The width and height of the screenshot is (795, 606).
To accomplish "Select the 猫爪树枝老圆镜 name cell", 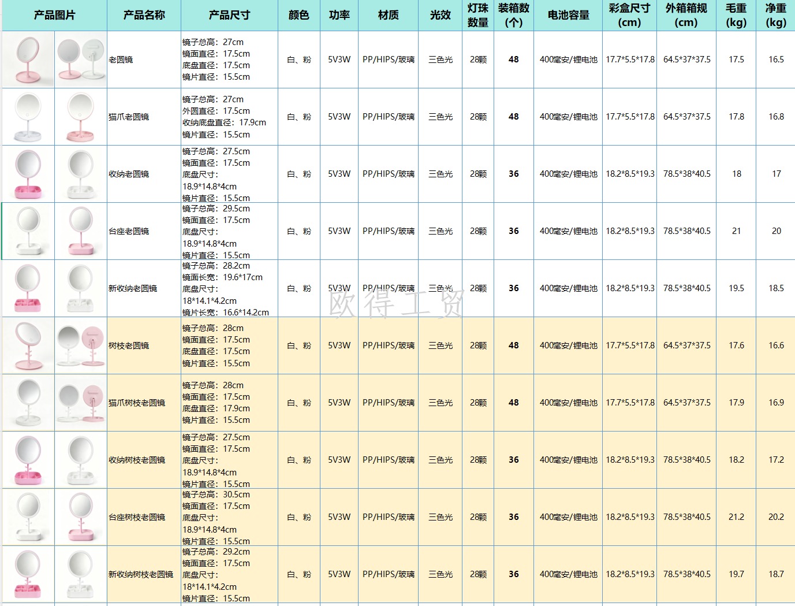I will (x=144, y=403).
